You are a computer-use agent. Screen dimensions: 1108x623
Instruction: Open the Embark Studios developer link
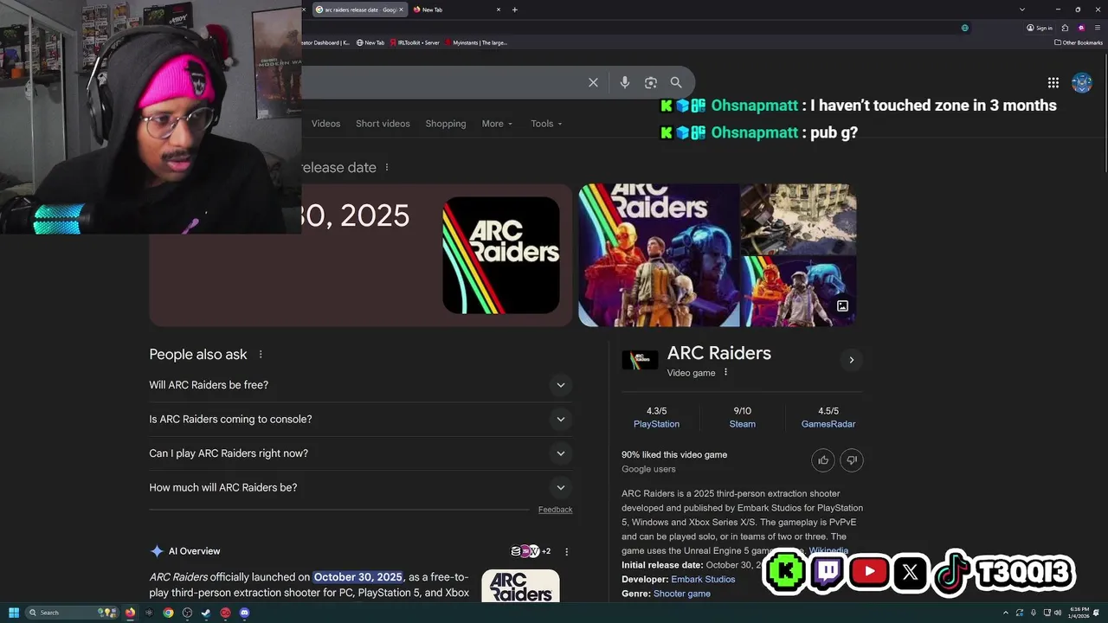tap(703, 579)
